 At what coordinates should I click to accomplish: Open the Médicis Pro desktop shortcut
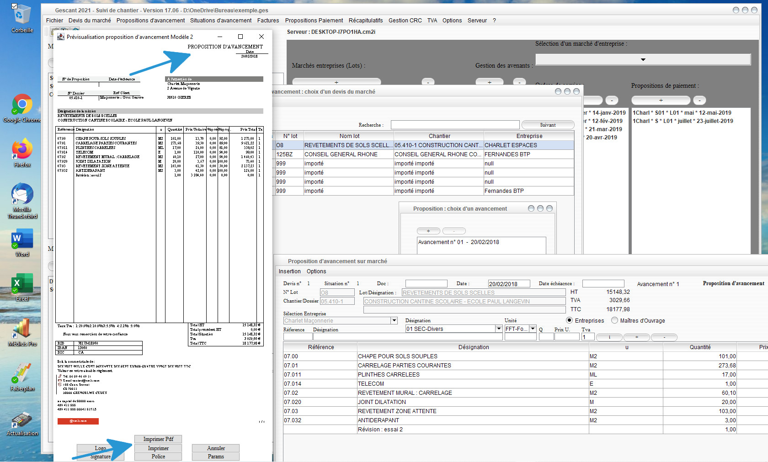click(21, 332)
